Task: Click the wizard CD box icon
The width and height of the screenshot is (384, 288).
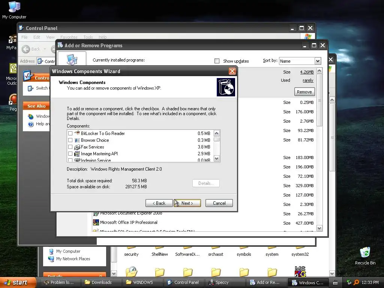Action: [226, 87]
